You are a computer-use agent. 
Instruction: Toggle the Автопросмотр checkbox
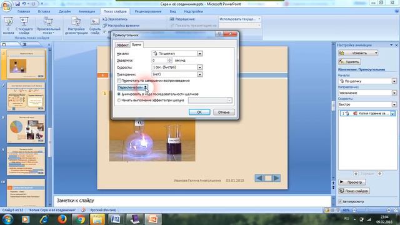click(x=340, y=201)
